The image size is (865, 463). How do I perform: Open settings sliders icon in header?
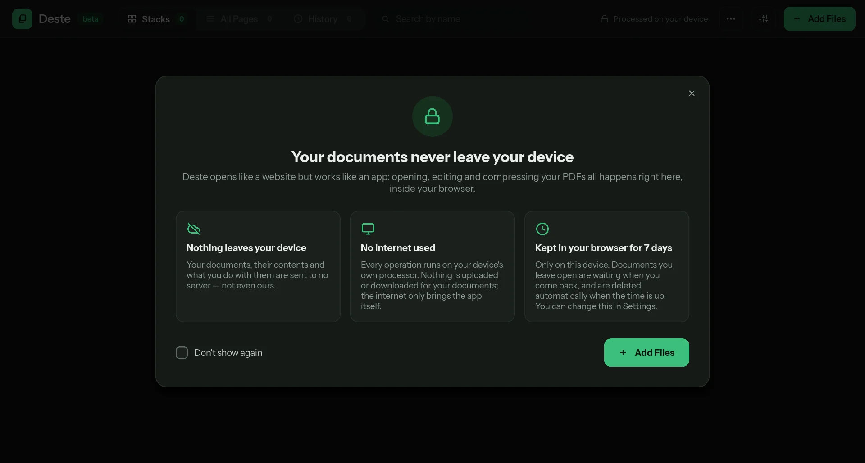[763, 19]
